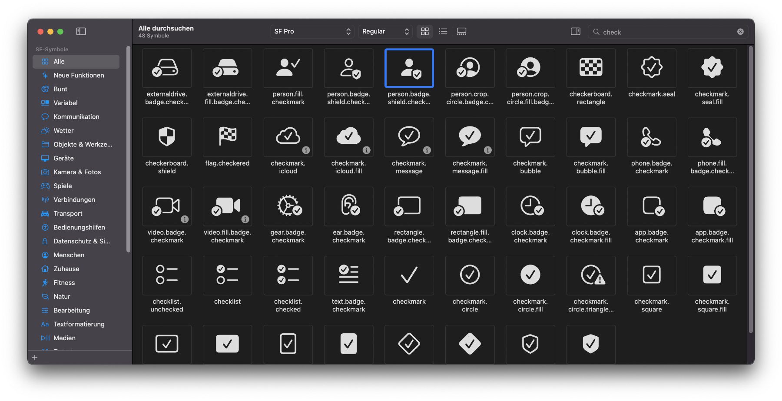Screen dimensions: 782x401
Task: Open the Wetter category
Action: [76, 131]
